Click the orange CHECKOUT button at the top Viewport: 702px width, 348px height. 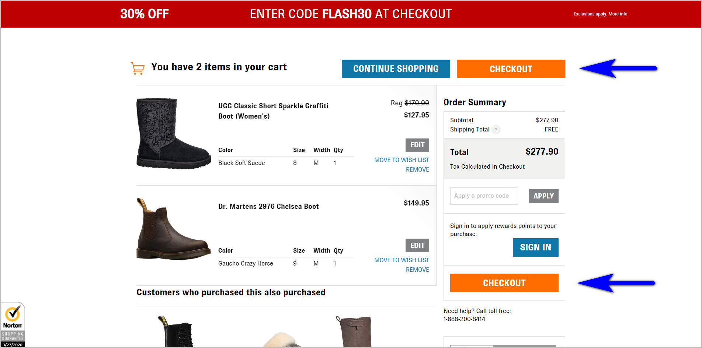click(x=511, y=69)
